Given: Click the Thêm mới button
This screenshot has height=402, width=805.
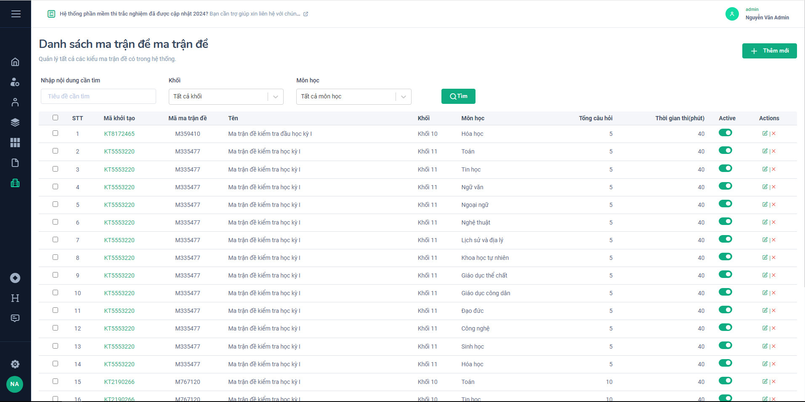Looking at the screenshot, I should pos(769,51).
